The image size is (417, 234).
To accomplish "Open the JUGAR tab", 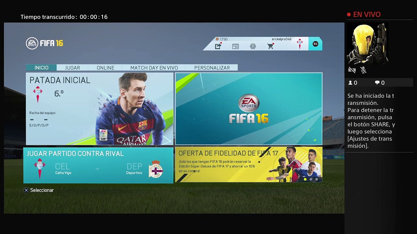I will (72, 68).
